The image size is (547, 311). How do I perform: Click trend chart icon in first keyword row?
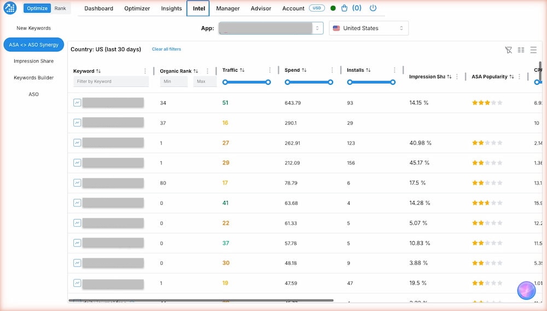[x=77, y=102]
